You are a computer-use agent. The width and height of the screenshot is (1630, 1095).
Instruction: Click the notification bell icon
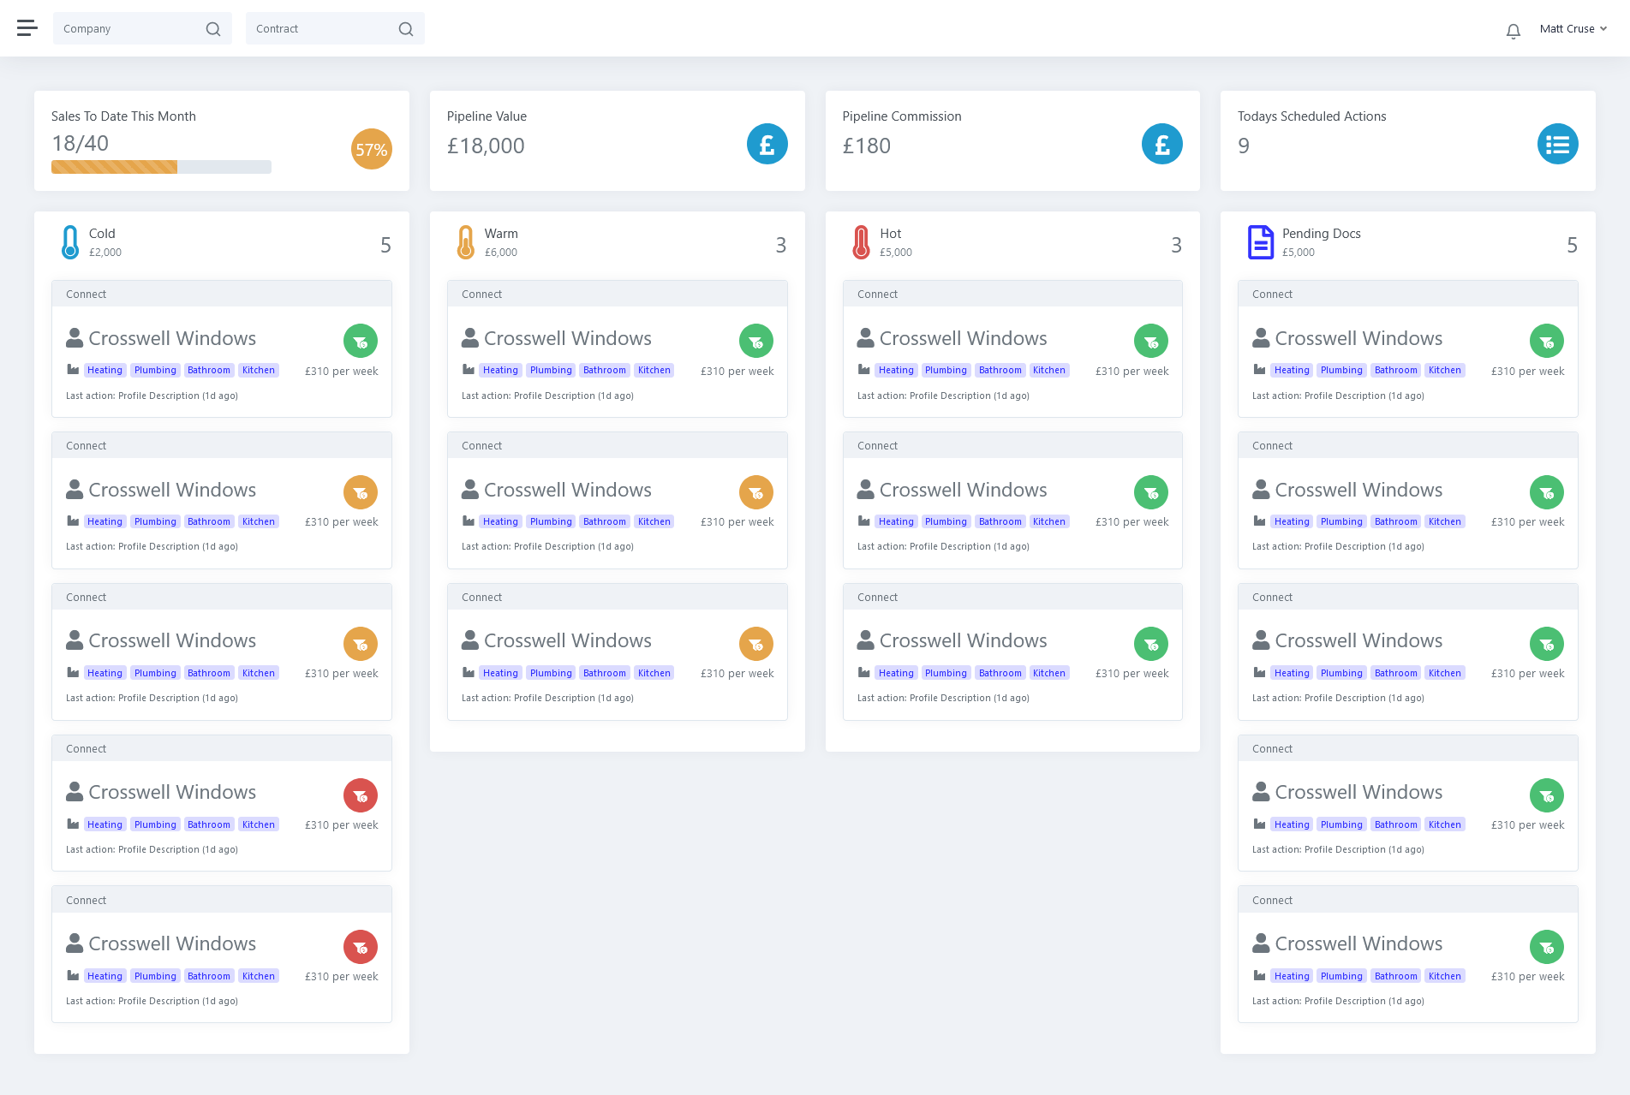point(1513,31)
